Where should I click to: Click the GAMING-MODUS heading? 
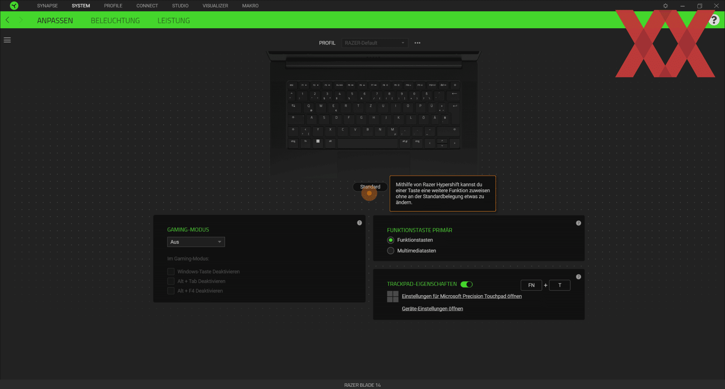(188, 230)
